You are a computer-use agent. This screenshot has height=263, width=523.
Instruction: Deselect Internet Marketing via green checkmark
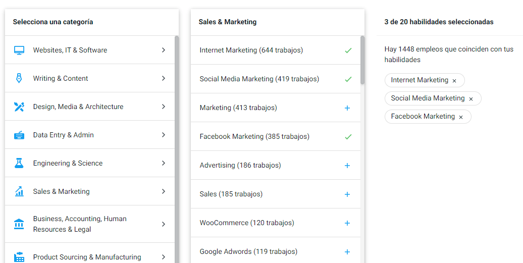(x=348, y=50)
